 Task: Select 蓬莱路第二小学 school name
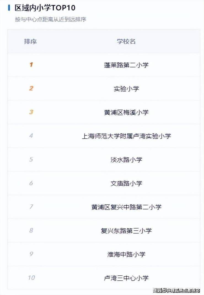[126, 65]
